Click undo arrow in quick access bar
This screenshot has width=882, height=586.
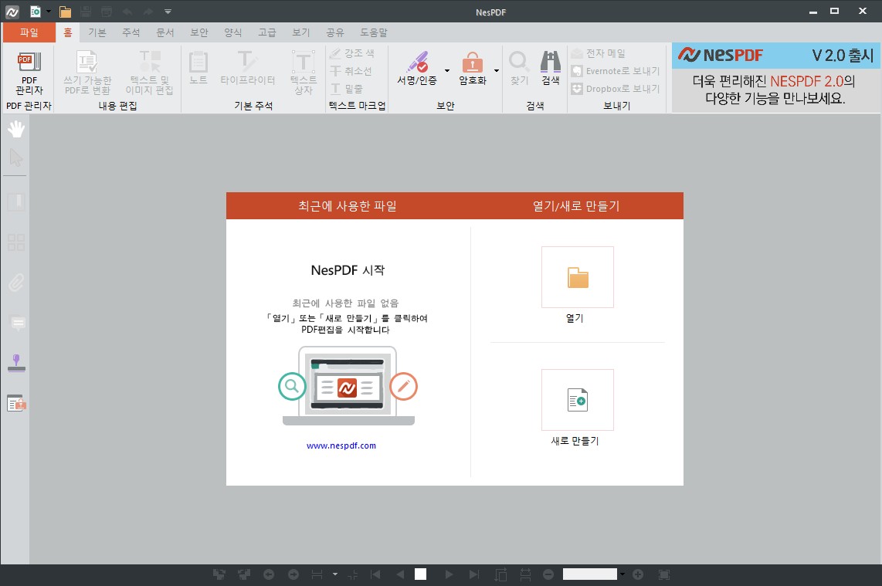tap(127, 12)
